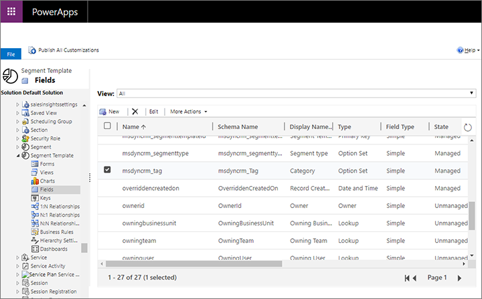Select the Views tree icon
This screenshot has width=482, height=299.
pyautogui.click(x=35, y=173)
